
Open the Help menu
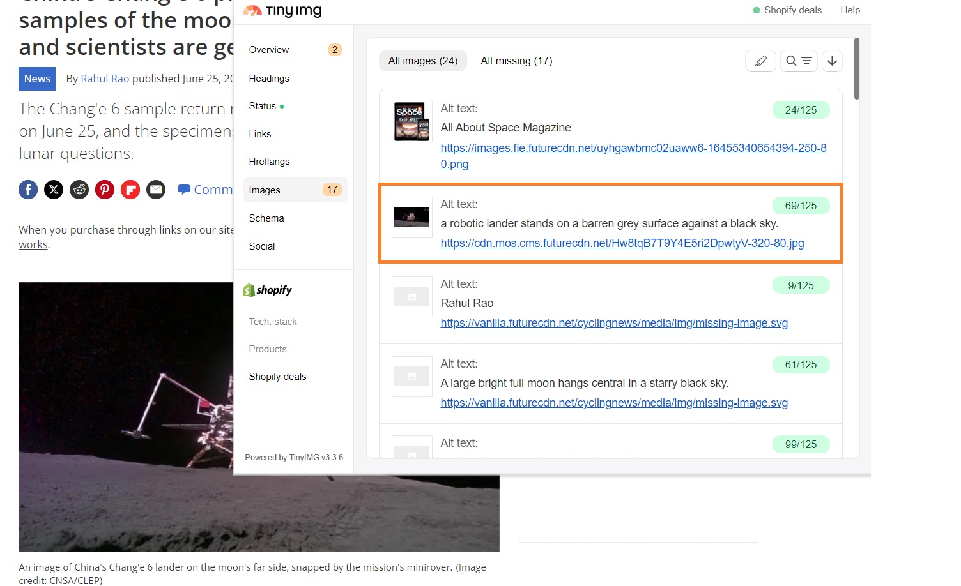click(850, 10)
